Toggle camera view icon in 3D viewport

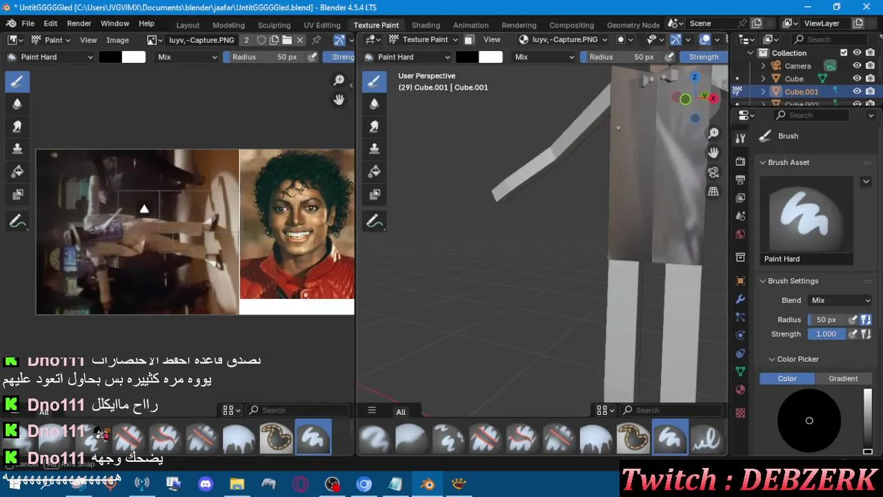[713, 172]
